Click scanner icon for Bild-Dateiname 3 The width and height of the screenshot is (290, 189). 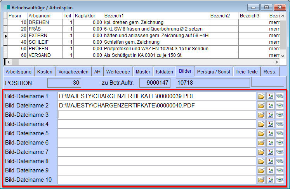tap(280, 115)
